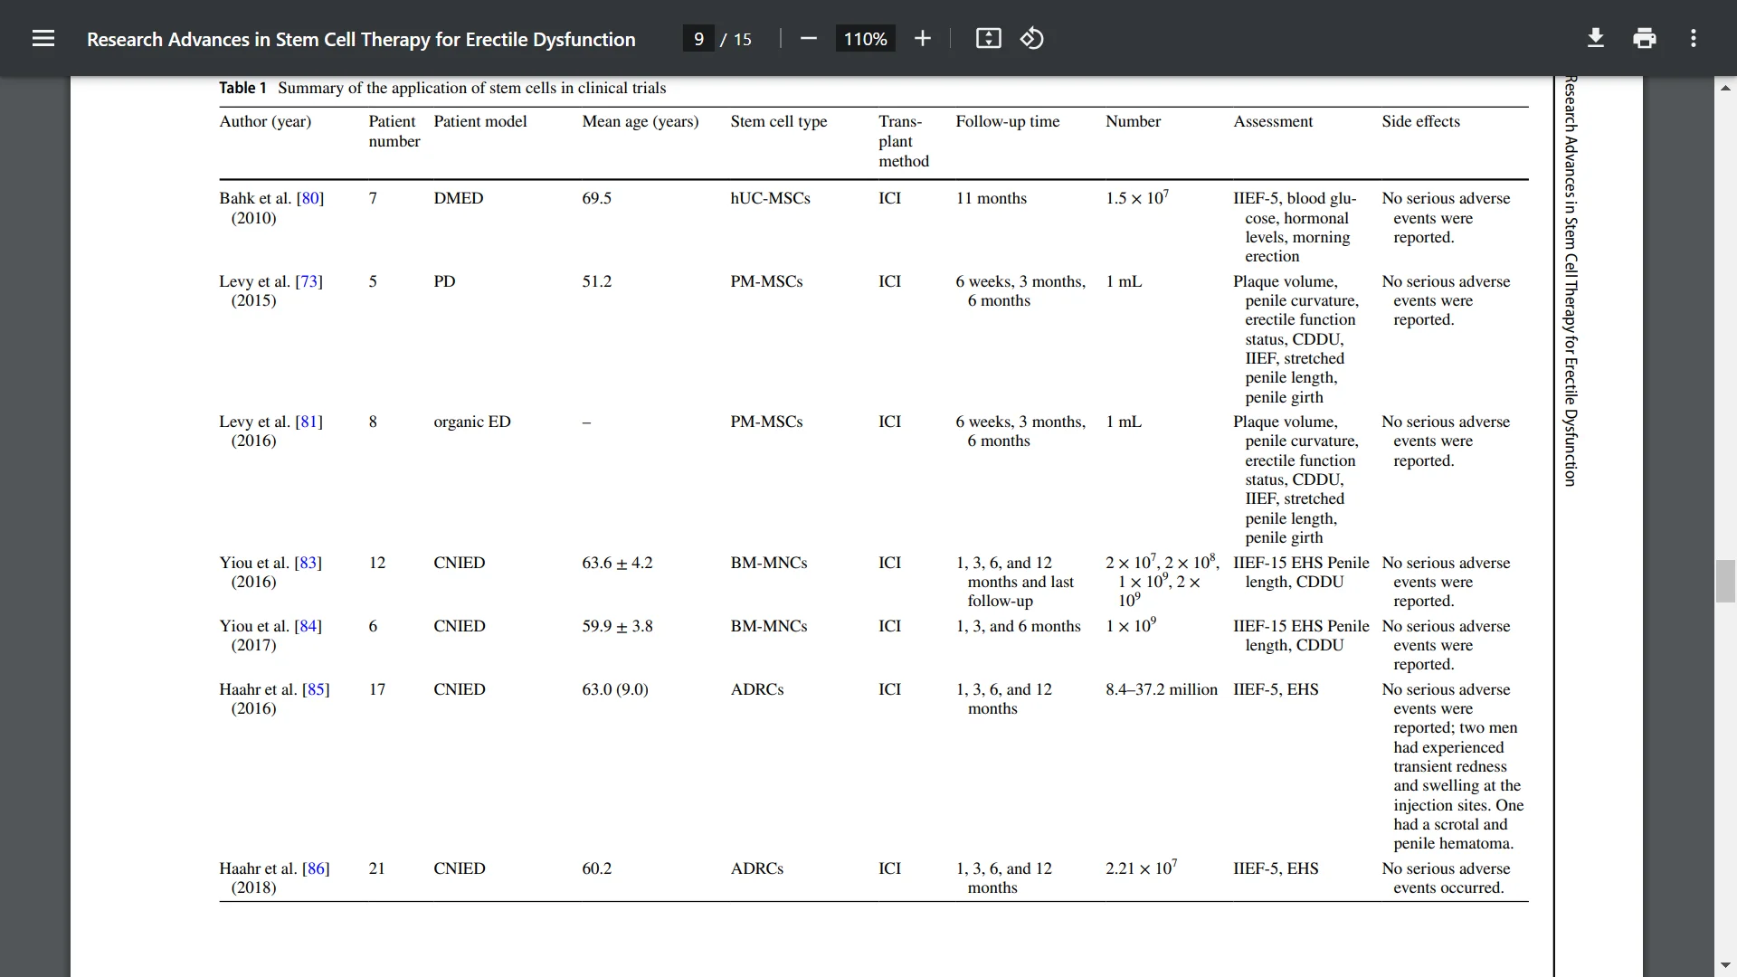The width and height of the screenshot is (1737, 977).
Task: Click the '11 months' follow-up cell
Action: pyautogui.click(x=992, y=198)
